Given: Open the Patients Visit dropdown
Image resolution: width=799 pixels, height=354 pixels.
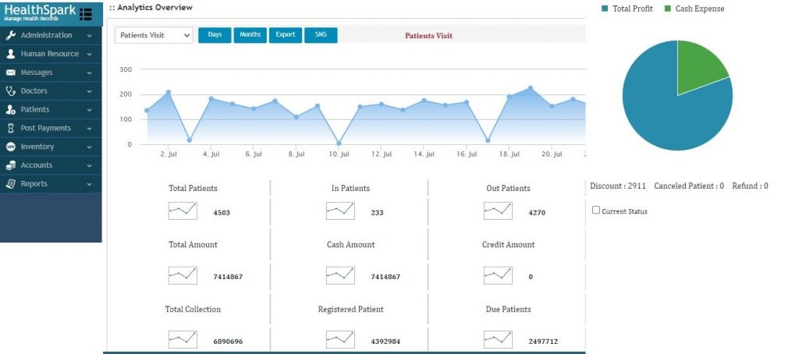Looking at the screenshot, I should 154,35.
